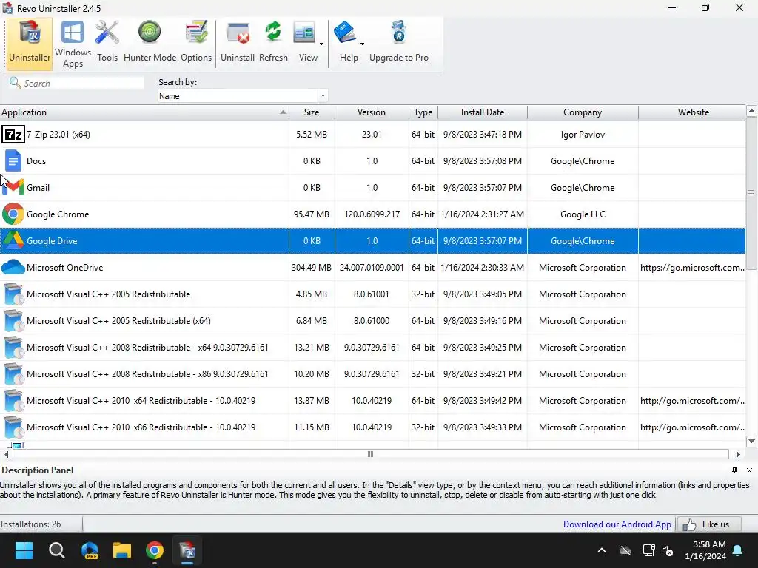The image size is (758, 568).
Task: Click the 304.49 MB size cell
Action: [x=312, y=268]
